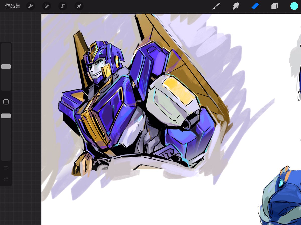Redo the last action

coord(6,179)
